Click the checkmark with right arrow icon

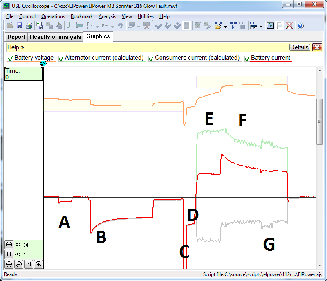tap(177, 26)
